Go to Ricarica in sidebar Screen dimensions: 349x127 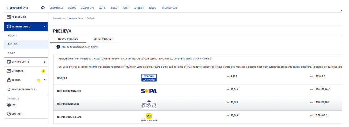[x=13, y=36]
